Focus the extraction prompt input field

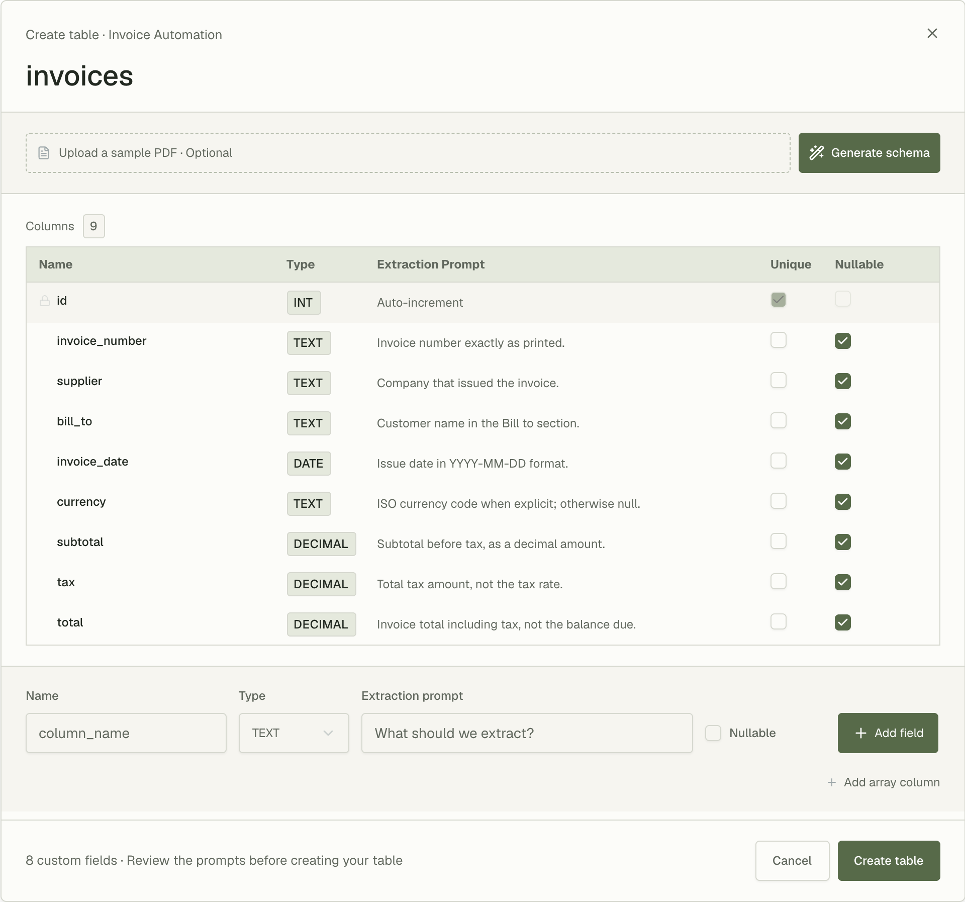pos(527,733)
